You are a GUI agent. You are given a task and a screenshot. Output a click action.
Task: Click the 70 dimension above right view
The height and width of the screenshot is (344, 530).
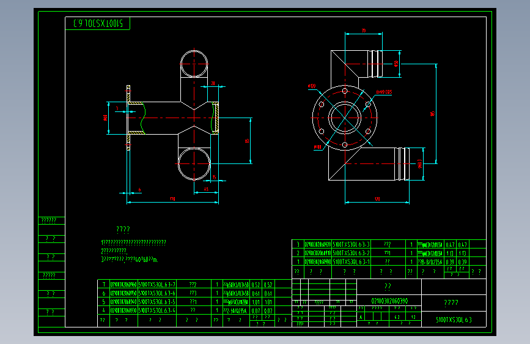coord(364,31)
